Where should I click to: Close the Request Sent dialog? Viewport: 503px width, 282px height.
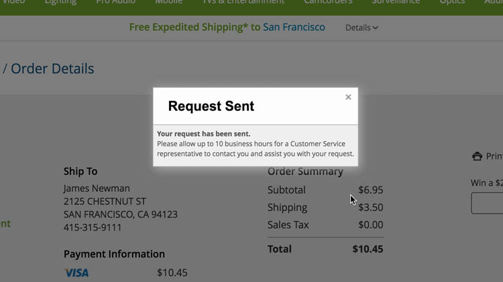348,97
